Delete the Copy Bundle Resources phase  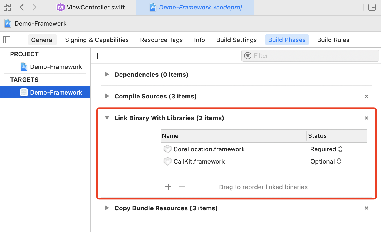366,208
